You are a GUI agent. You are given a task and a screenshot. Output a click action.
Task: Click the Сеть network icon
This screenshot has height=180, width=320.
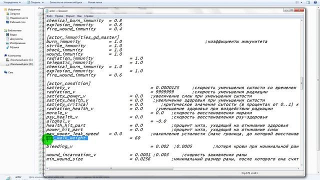click(x=5, y=72)
